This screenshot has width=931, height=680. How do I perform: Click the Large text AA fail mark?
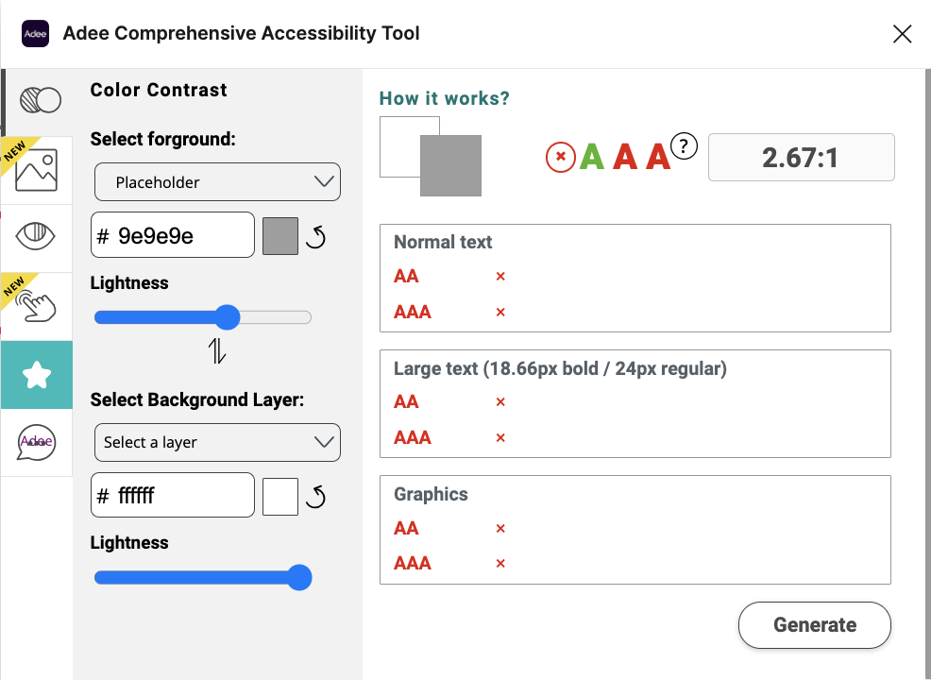point(500,402)
